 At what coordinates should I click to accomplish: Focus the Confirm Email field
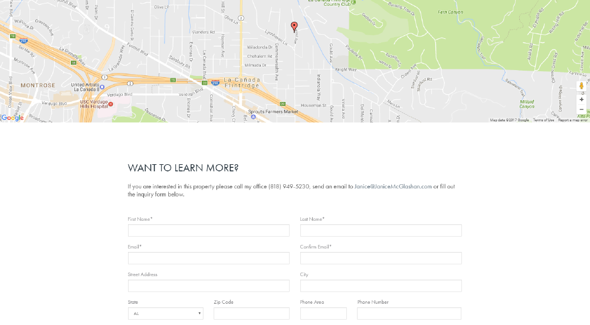point(381,258)
